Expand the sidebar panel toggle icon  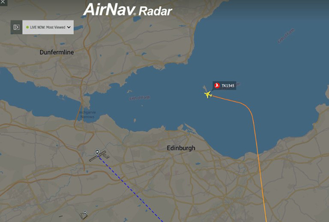pos(16,27)
